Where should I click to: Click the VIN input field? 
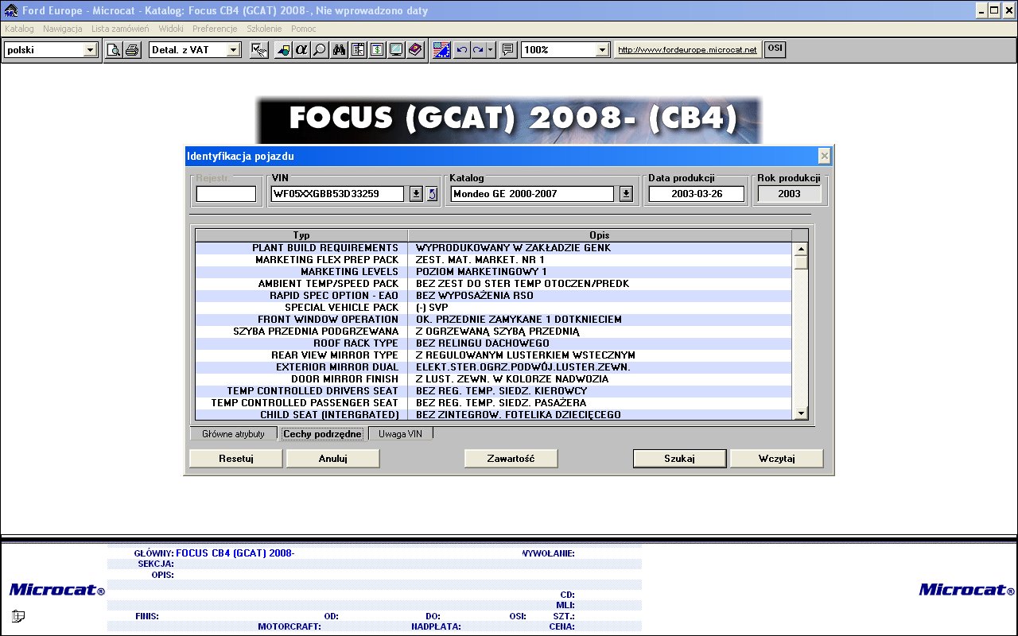click(x=337, y=194)
